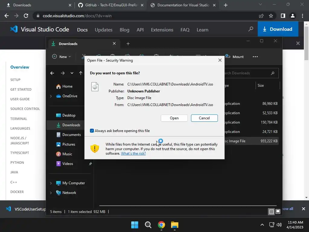Open the API navigation item
Viewport: 309px width, 232px height.
click(x=140, y=30)
